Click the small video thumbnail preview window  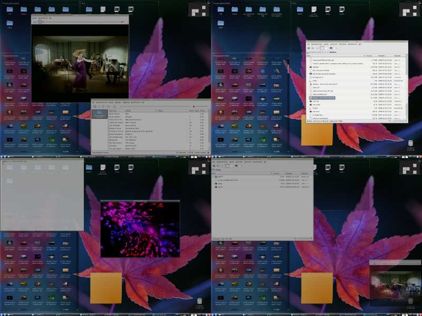tap(395, 284)
